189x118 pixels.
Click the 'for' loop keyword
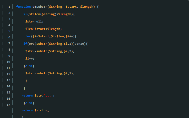pos(28,36)
